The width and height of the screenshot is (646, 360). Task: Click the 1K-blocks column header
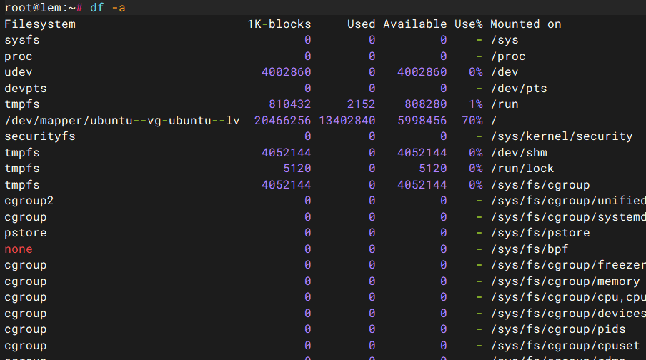pos(279,24)
